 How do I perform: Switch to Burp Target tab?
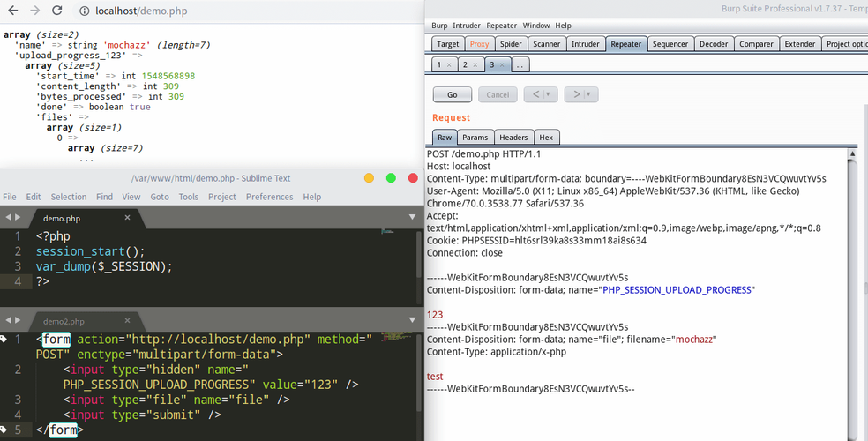point(448,44)
